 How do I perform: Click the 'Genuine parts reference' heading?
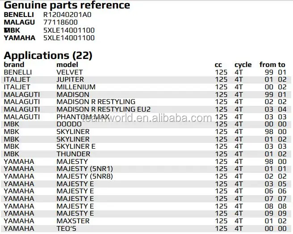67,5
